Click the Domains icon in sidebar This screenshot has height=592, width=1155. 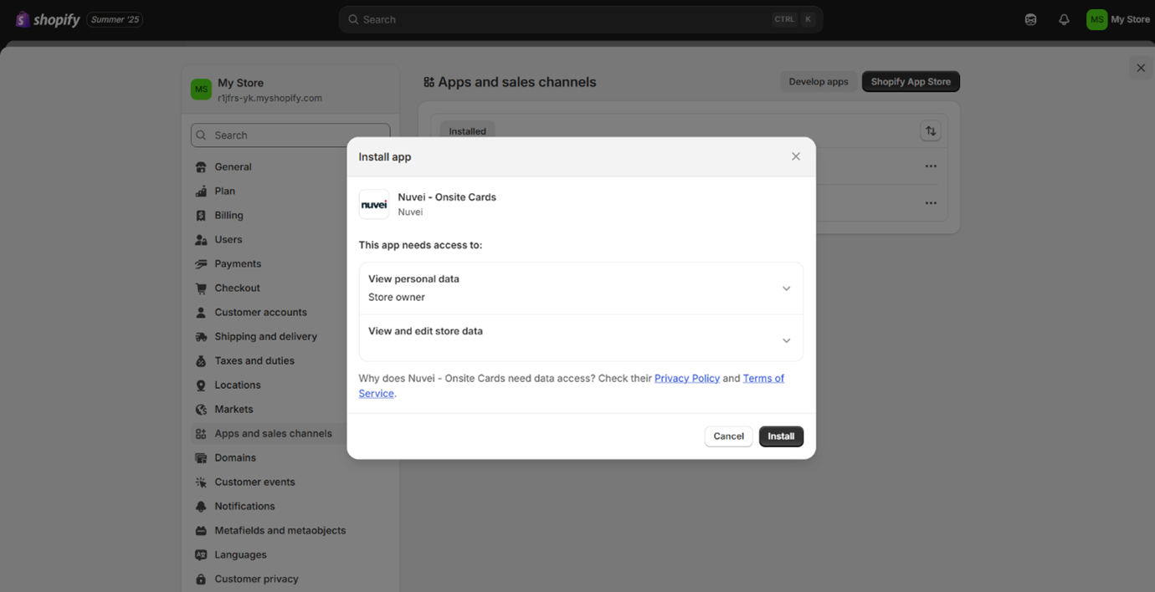[x=201, y=458]
